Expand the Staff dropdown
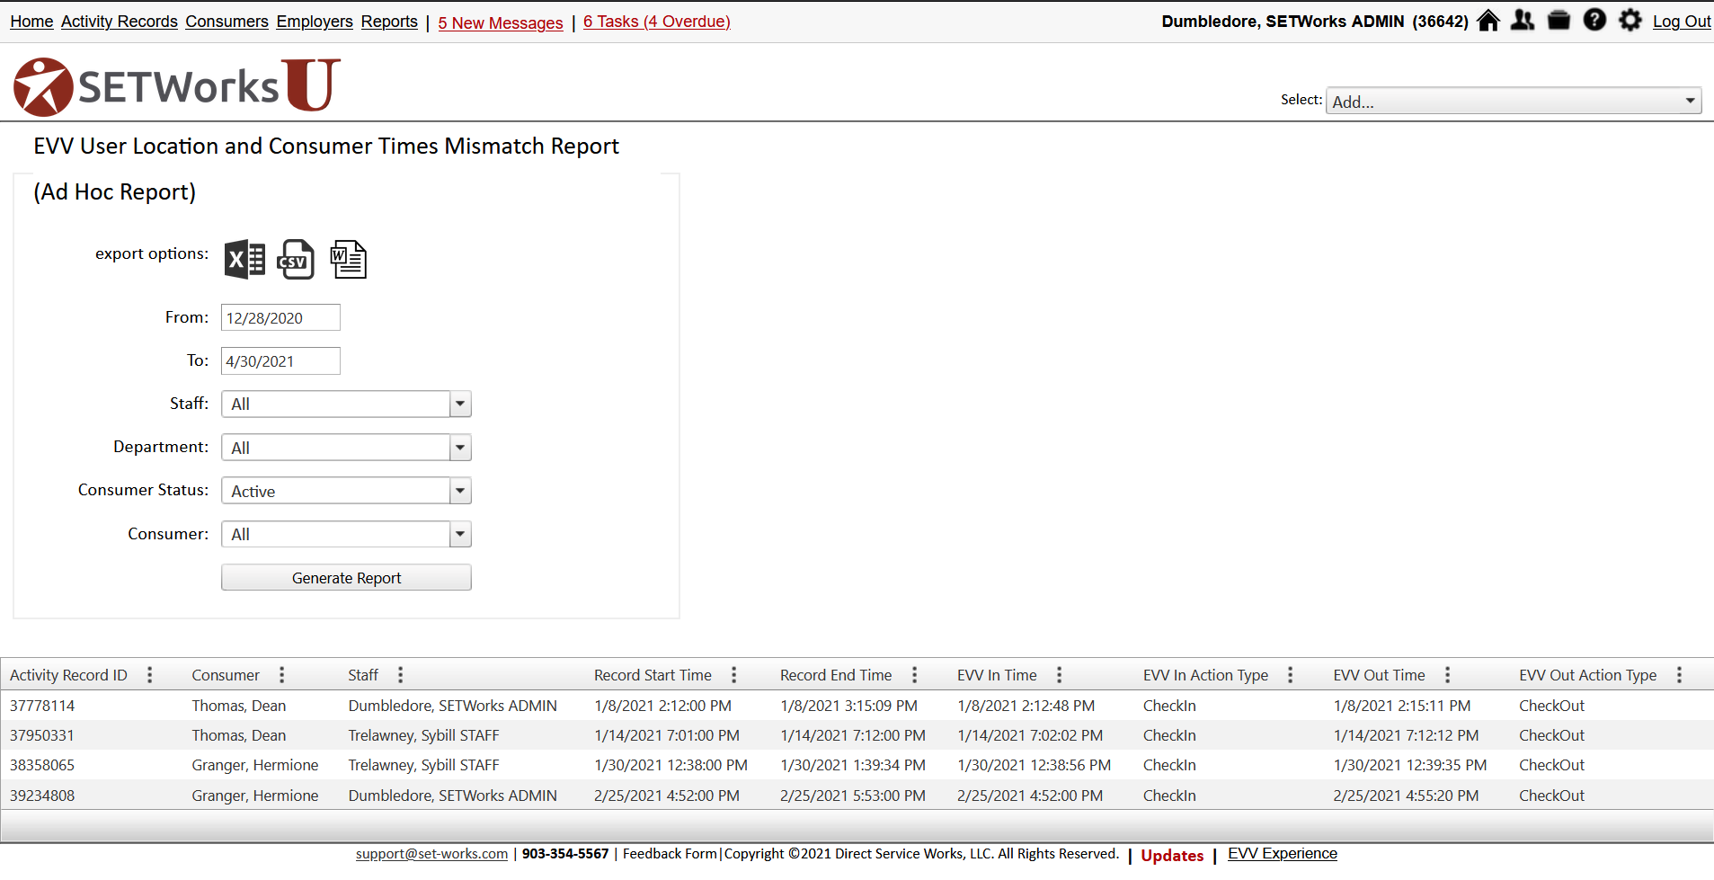Viewport: 1714px width, 880px height. (460, 404)
